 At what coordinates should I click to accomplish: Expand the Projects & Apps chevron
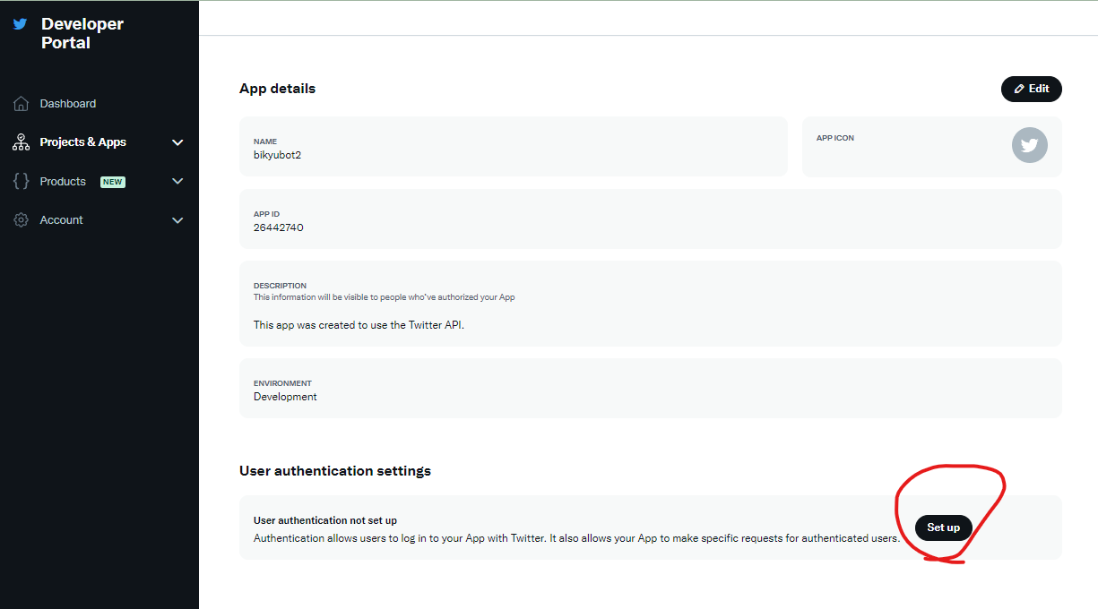tap(177, 142)
